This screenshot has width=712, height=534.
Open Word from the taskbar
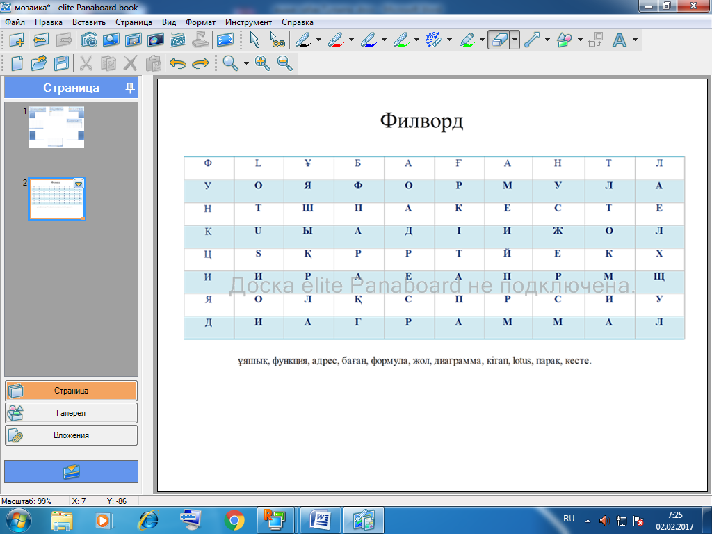(321, 520)
